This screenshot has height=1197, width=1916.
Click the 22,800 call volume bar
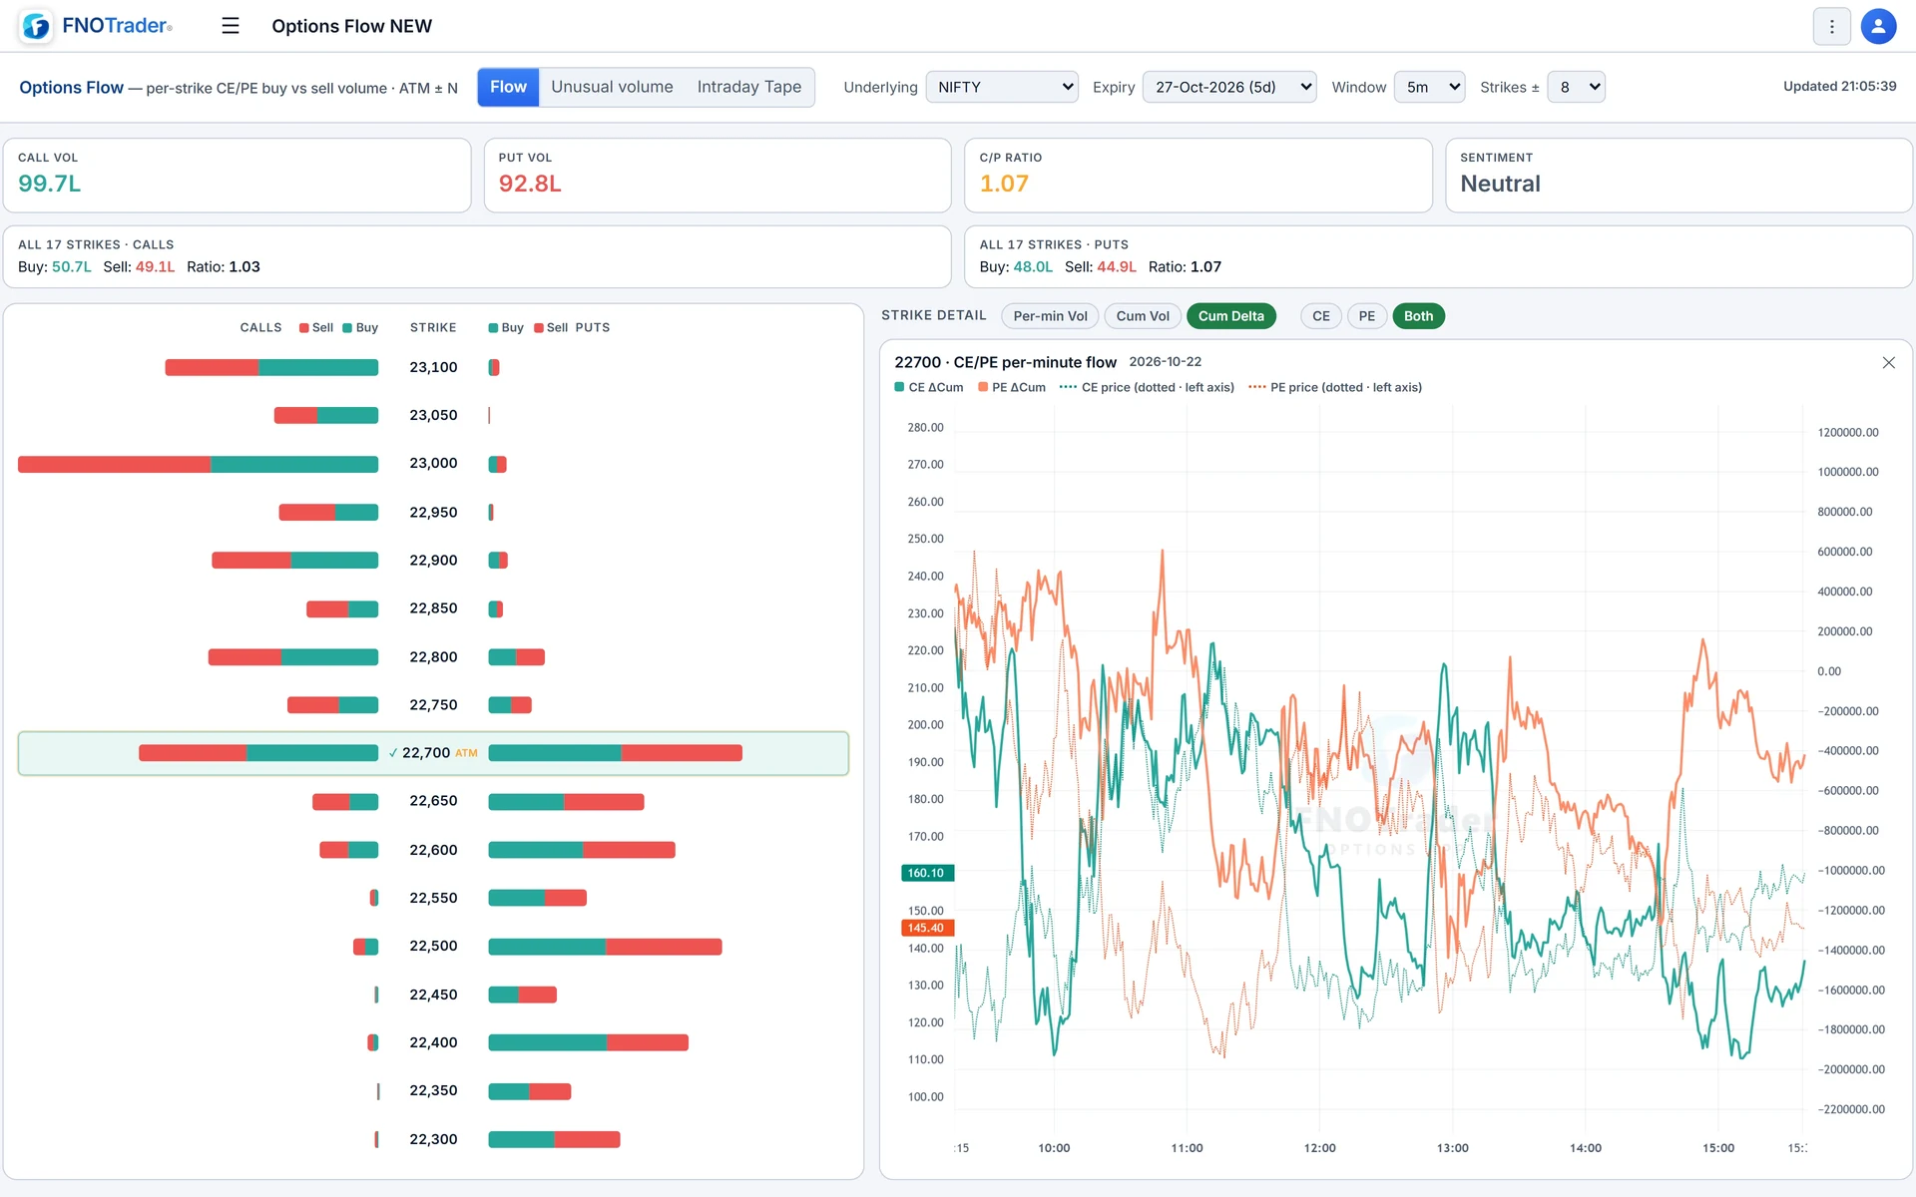pyautogui.click(x=293, y=657)
